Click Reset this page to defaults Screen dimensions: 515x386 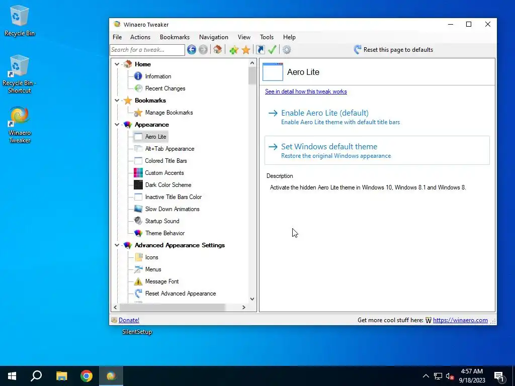point(393,50)
